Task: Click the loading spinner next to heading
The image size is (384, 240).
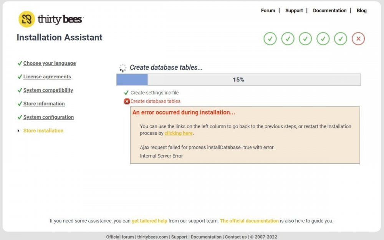Action: click(122, 68)
